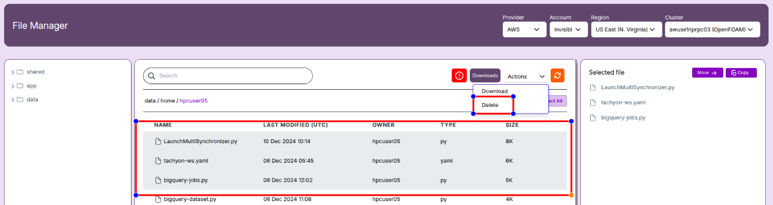This screenshot has height=205, width=773.
Task: Choose Delete from the Actions menu
Action: 490,105
